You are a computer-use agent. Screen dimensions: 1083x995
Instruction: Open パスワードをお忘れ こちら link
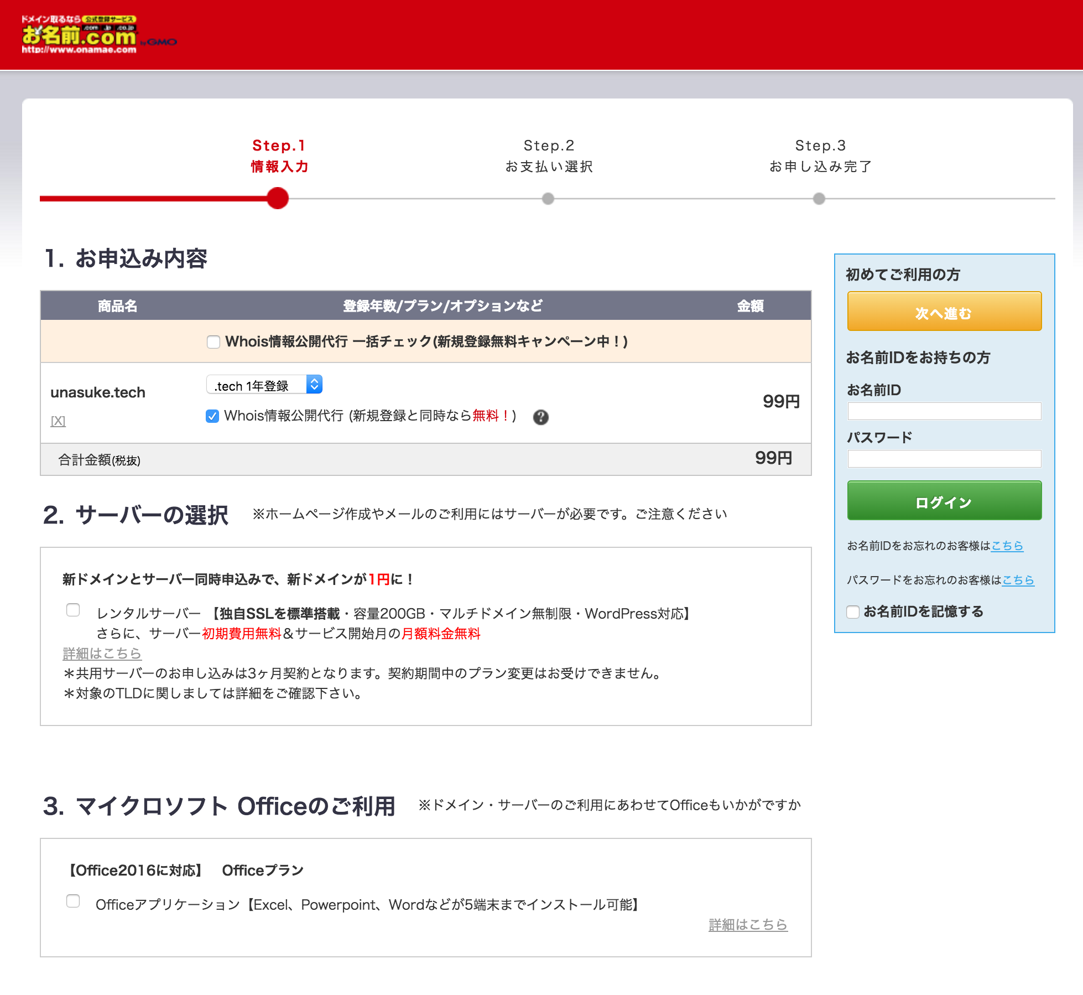[1018, 580]
